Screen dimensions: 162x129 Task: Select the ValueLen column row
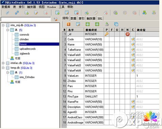[x=111, y=76]
